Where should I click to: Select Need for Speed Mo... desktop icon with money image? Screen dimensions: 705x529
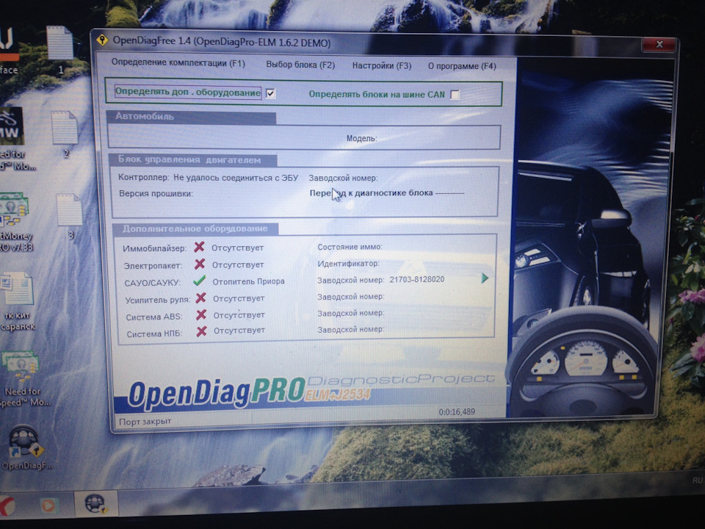point(23,378)
